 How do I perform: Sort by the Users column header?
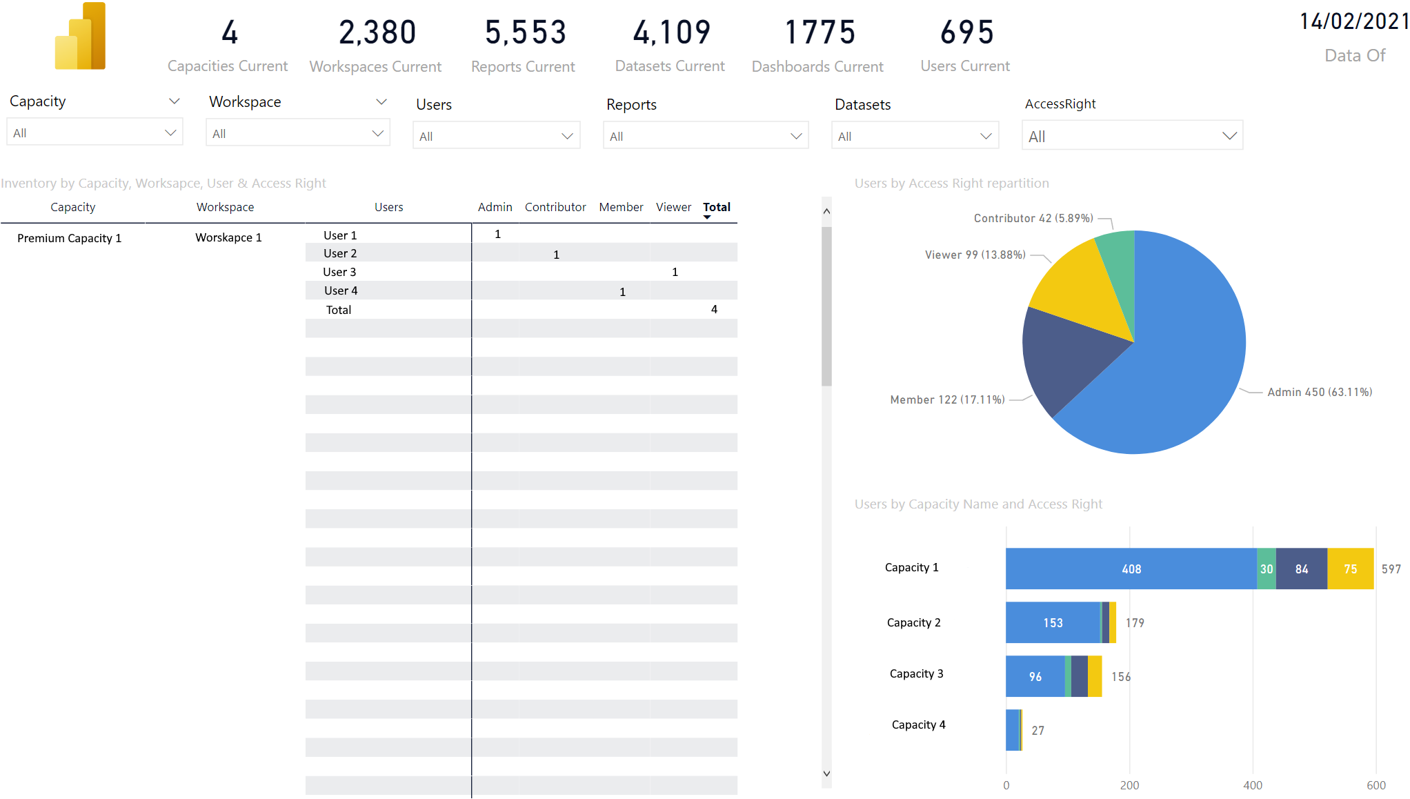pyautogui.click(x=389, y=207)
